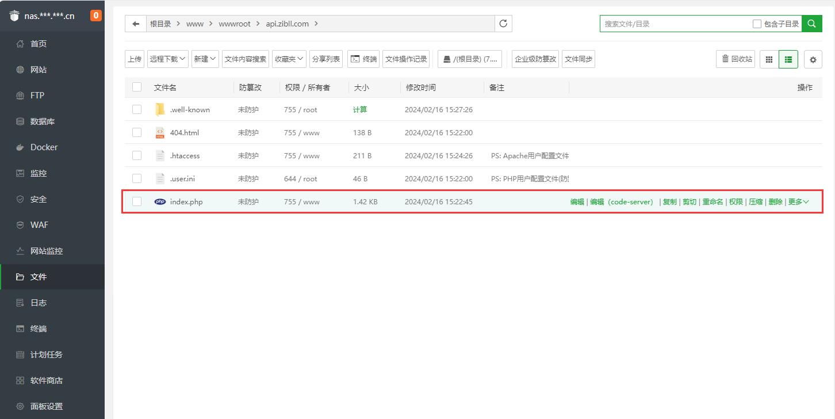Click the green search magnifier button

point(811,24)
